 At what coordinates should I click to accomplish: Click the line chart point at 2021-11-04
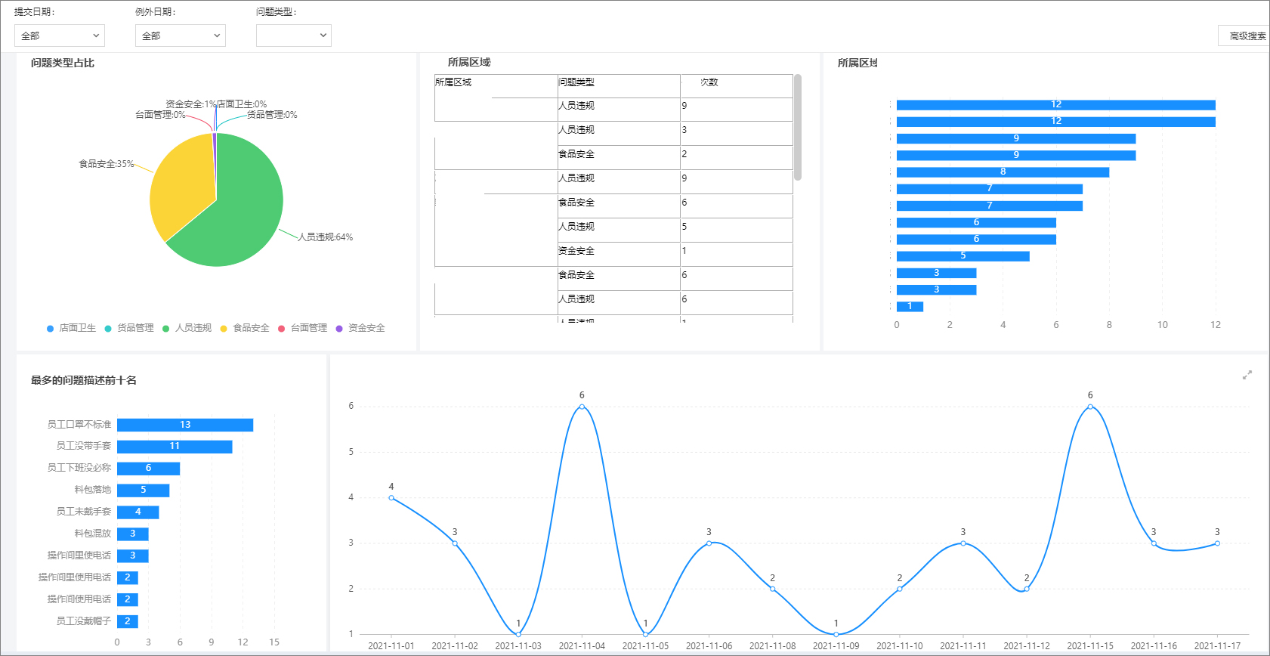coord(582,407)
